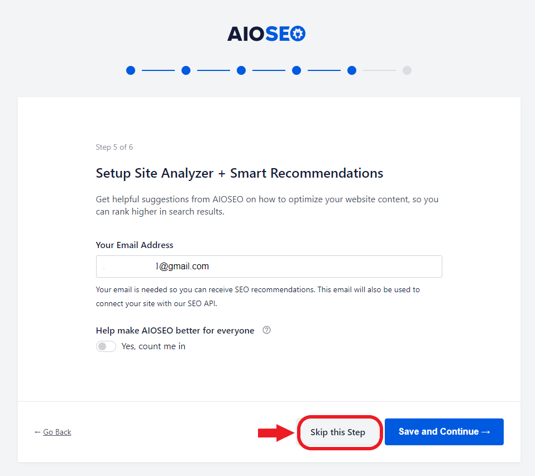Click the gear icon inside AIOSEO logo

(x=298, y=34)
